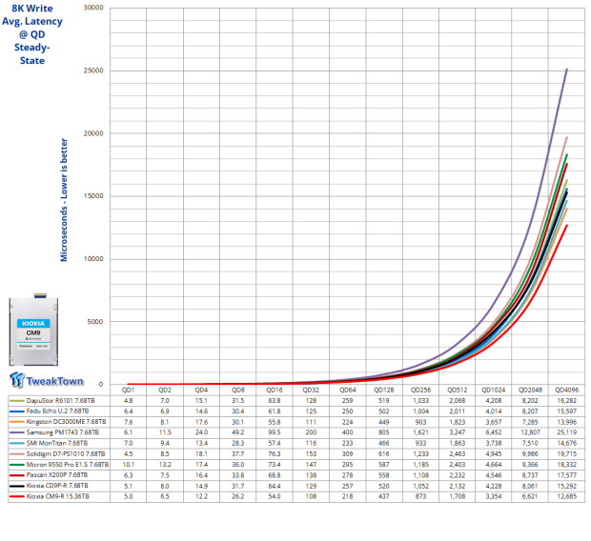Click the Micron QD4096 value 18,332

pyautogui.click(x=567, y=465)
